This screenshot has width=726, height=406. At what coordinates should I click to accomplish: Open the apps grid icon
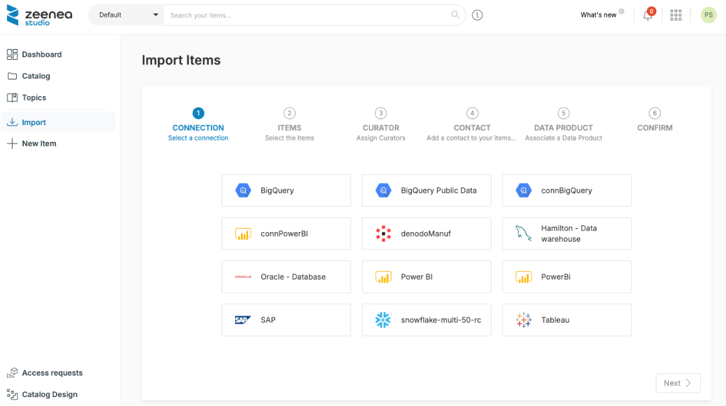point(676,15)
